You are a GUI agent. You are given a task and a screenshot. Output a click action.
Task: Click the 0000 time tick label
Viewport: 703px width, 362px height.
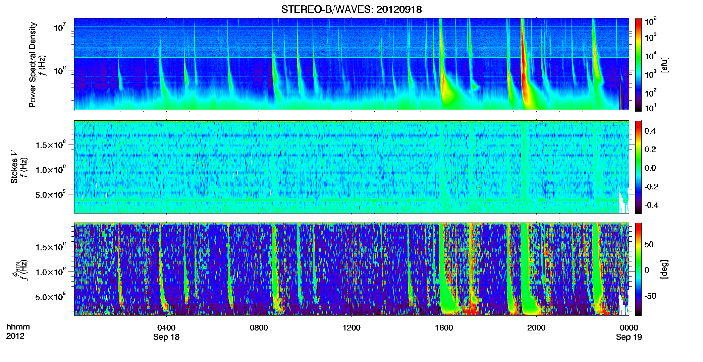point(629,327)
